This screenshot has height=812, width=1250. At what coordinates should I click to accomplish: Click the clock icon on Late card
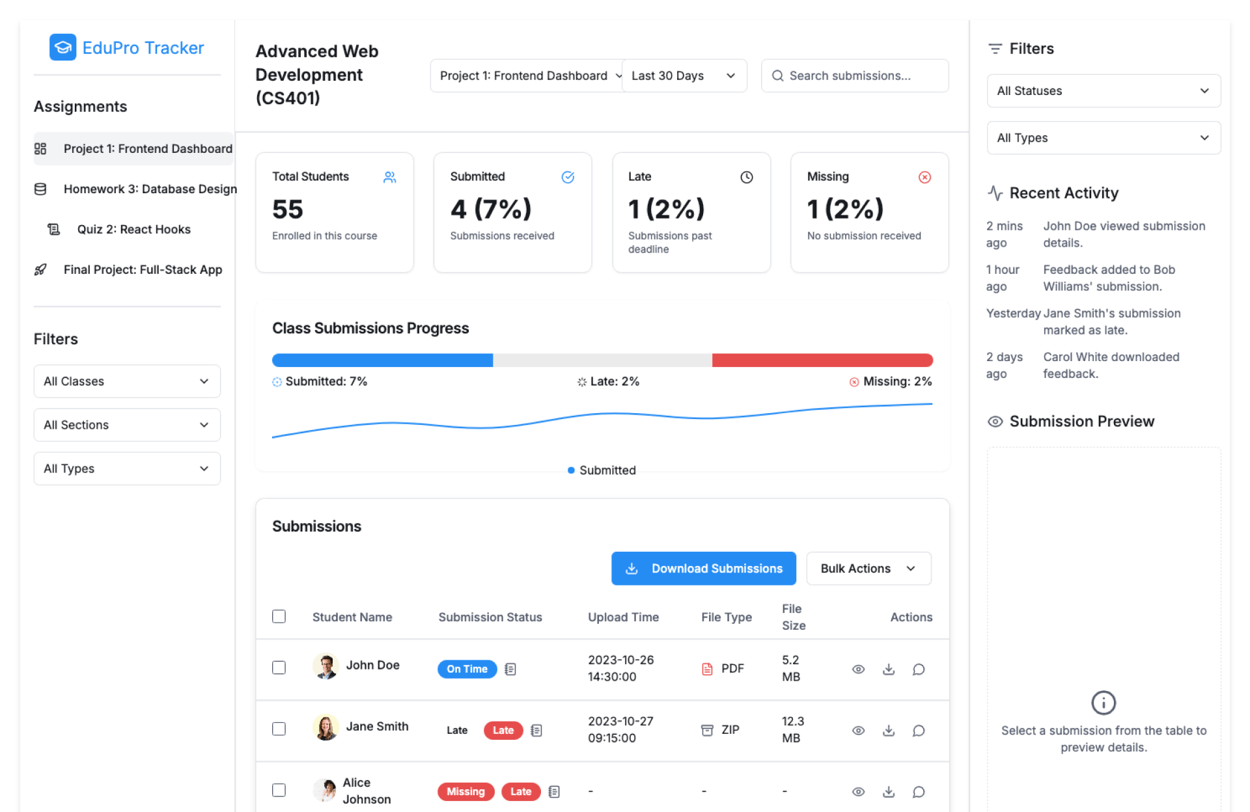746,177
